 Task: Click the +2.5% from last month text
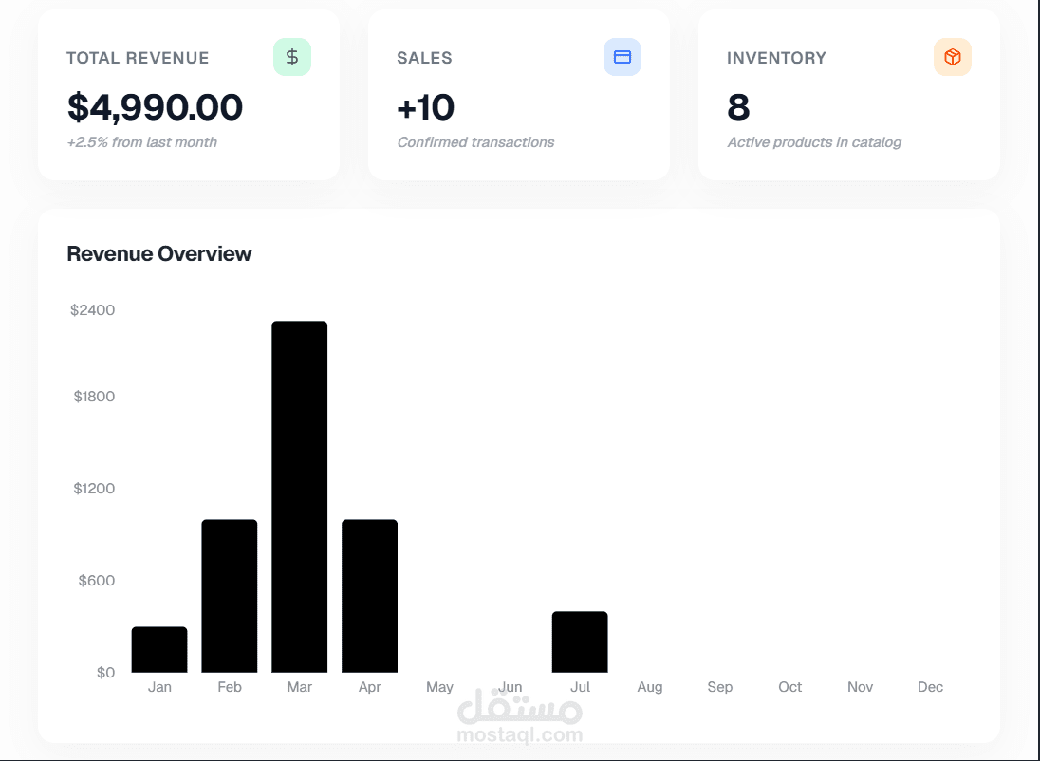(142, 142)
